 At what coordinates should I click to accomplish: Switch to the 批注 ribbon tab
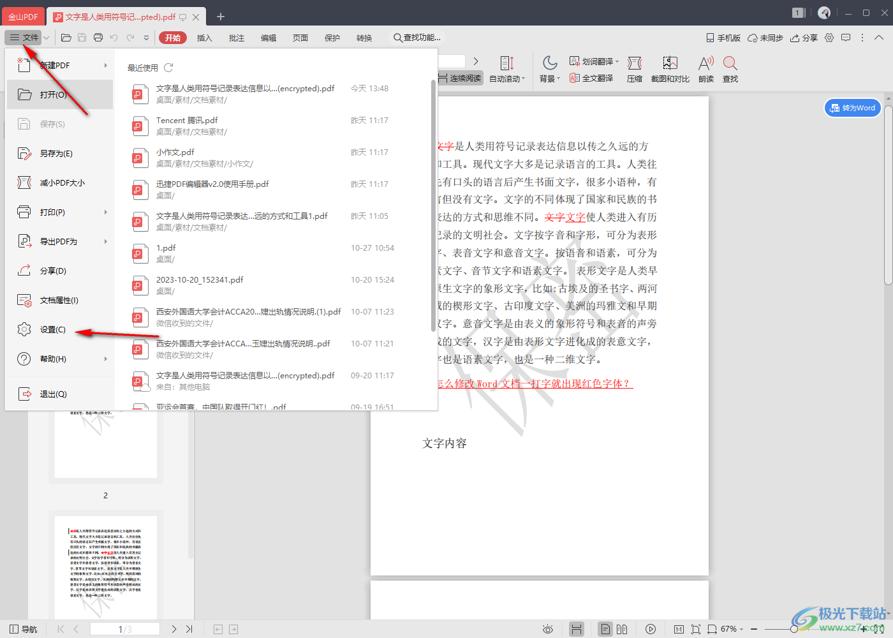236,38
